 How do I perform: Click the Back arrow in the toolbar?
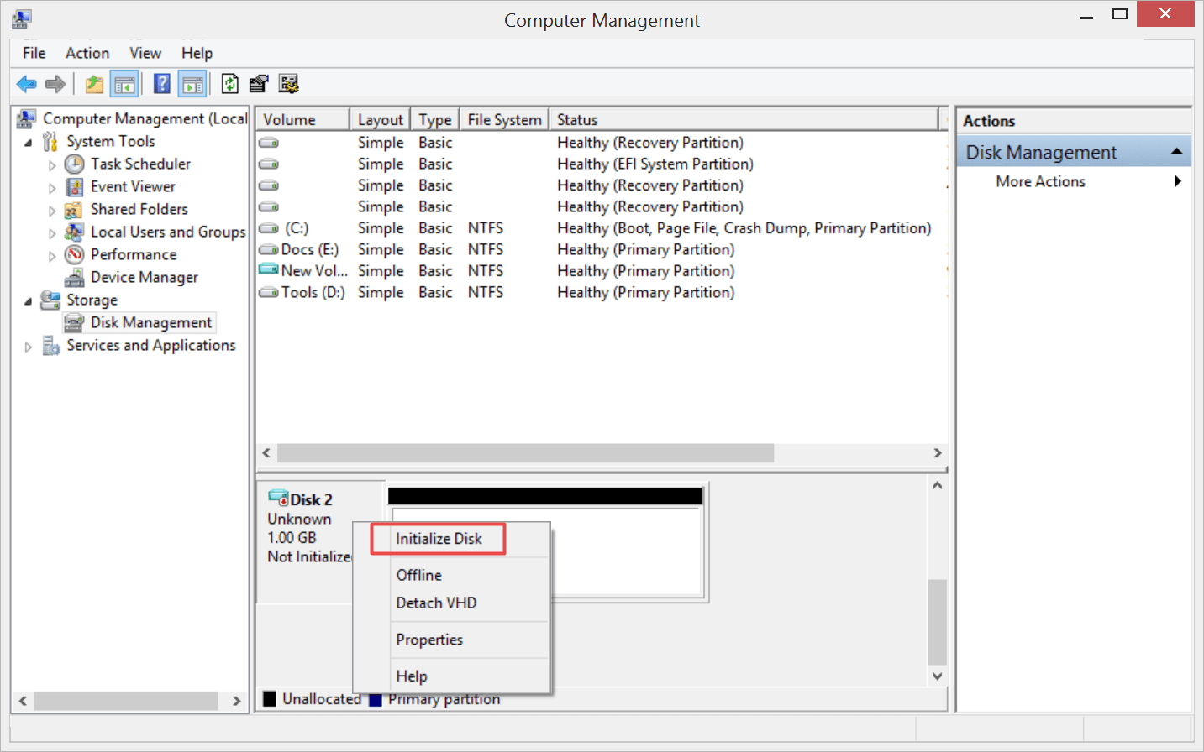coord(26,84)
